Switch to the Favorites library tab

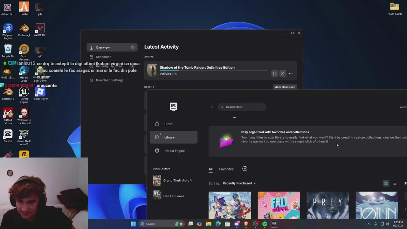click(226, 169)
